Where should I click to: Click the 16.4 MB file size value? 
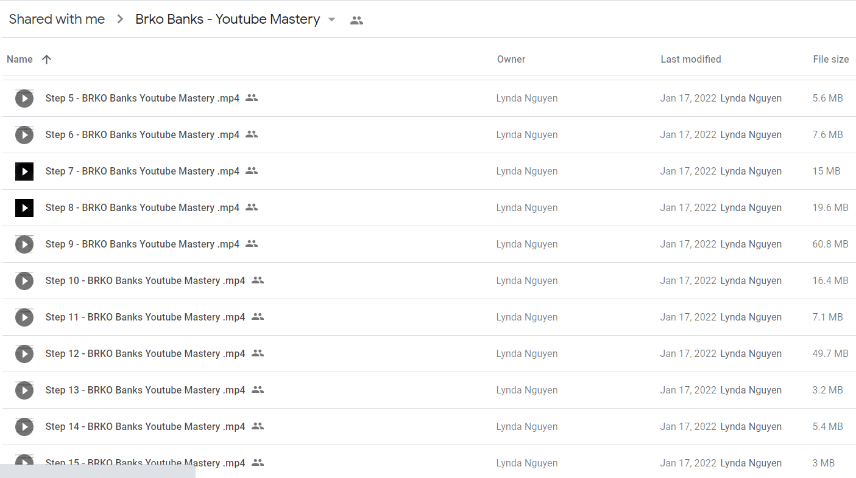click(830, 280)
